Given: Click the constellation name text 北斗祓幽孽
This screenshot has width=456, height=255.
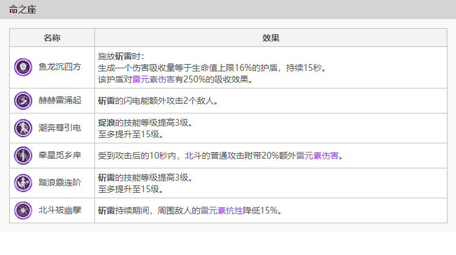Looking at the screenshot, I should [59, 210].
